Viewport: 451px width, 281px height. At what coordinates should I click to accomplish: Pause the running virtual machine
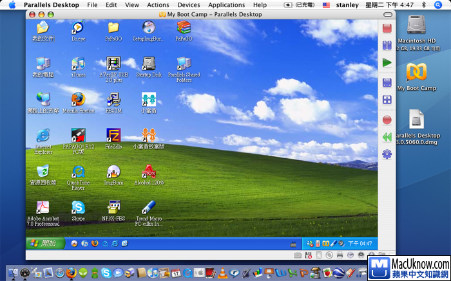pos(387,45)
